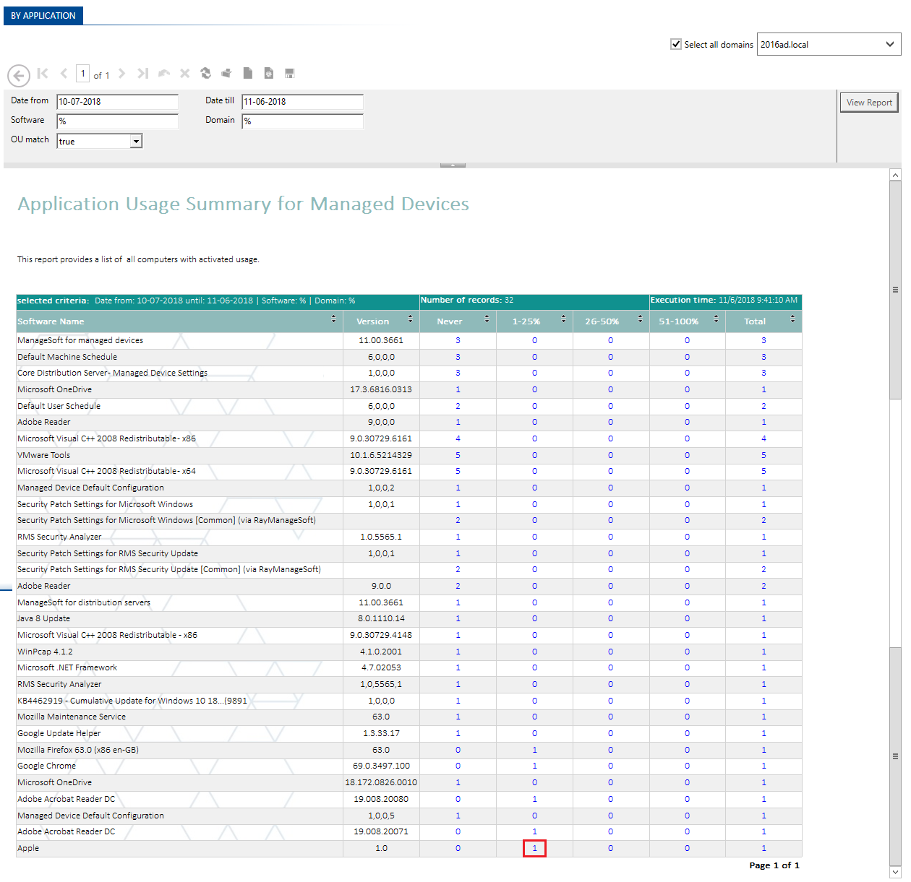Open the page setup gear-document icon
Screen dimensions: 911x882
[268, 73]
